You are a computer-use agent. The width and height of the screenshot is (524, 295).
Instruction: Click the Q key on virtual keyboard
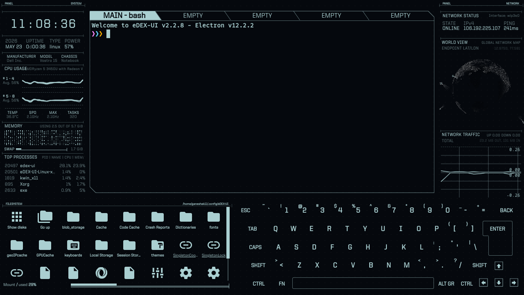click(276, 229)
